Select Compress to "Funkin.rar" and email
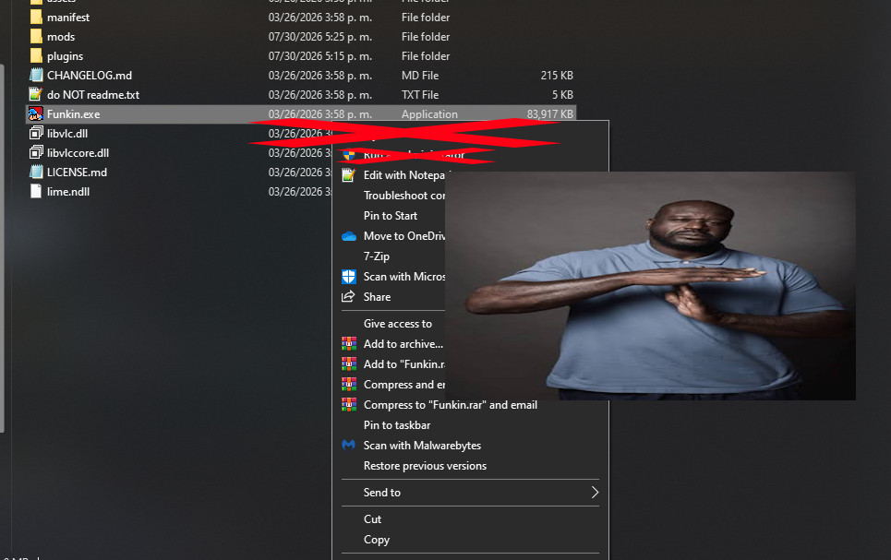891x560 pixels. 451,405
